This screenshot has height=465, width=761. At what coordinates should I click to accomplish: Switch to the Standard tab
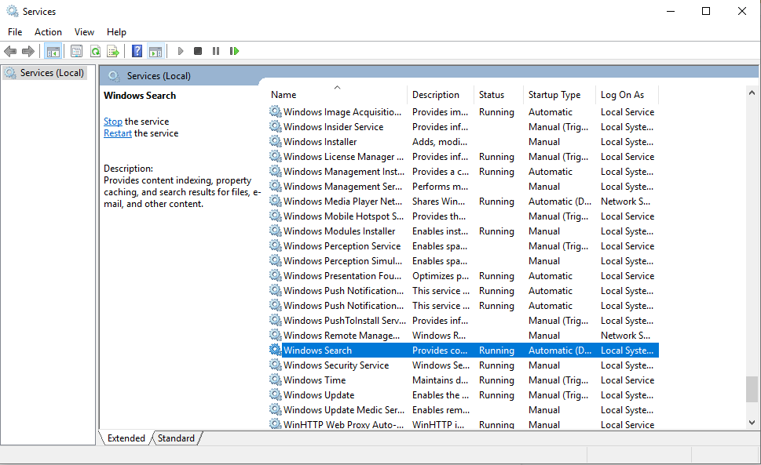coord(176,438)
